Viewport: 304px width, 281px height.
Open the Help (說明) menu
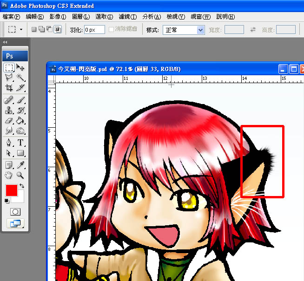coord(225,17)
